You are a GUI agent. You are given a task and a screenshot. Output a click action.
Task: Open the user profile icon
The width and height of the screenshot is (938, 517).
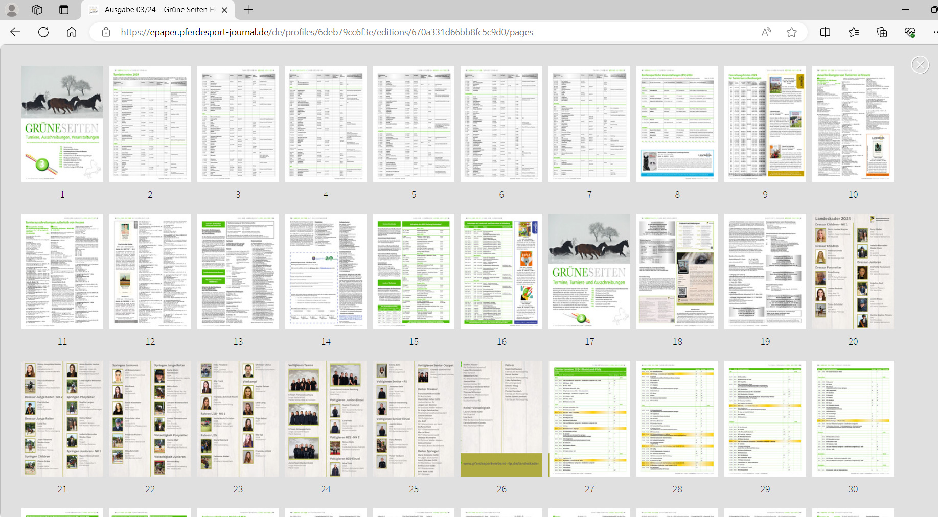(11, 10)
